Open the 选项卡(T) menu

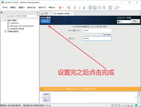click(x=42, y=8)
